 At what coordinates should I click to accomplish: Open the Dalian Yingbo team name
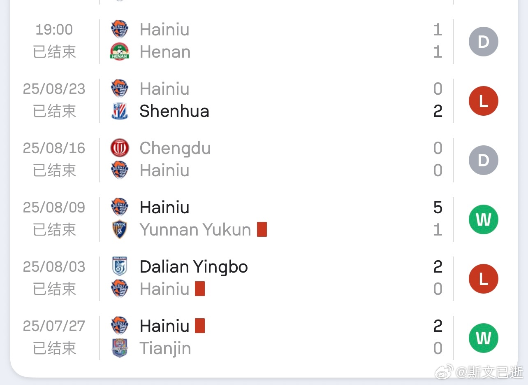(x=194, y=267)
